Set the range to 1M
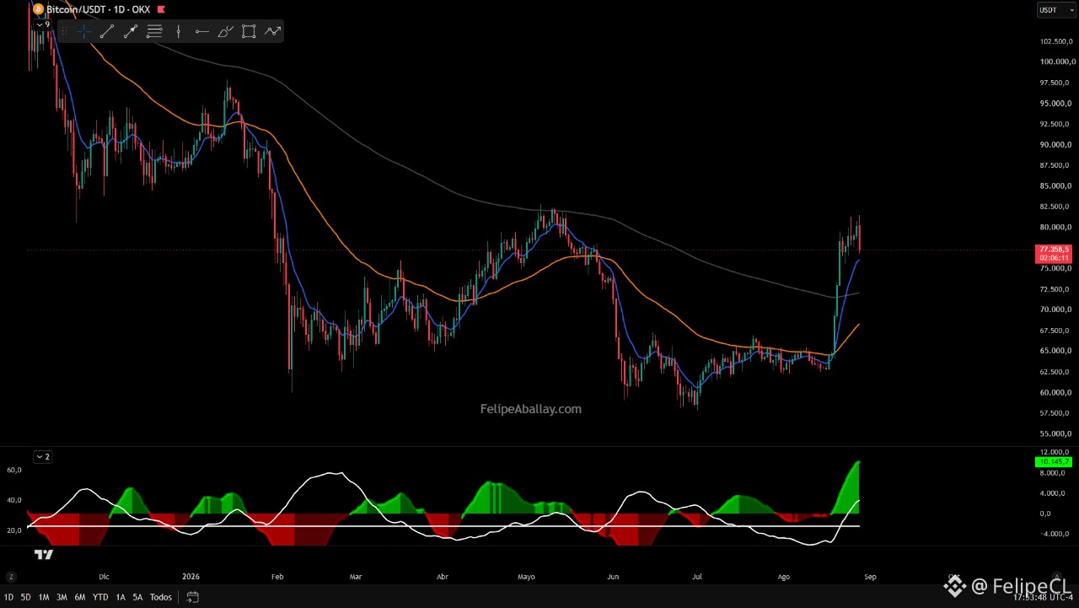Viewport: 1079px width, 608px height. [x=44, y=597]
